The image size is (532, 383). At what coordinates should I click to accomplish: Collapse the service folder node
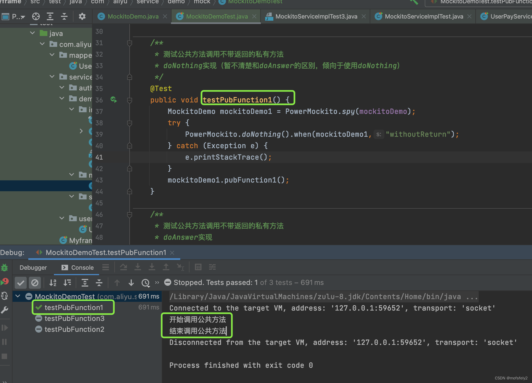pyautogui.click(x=52, y=77)
